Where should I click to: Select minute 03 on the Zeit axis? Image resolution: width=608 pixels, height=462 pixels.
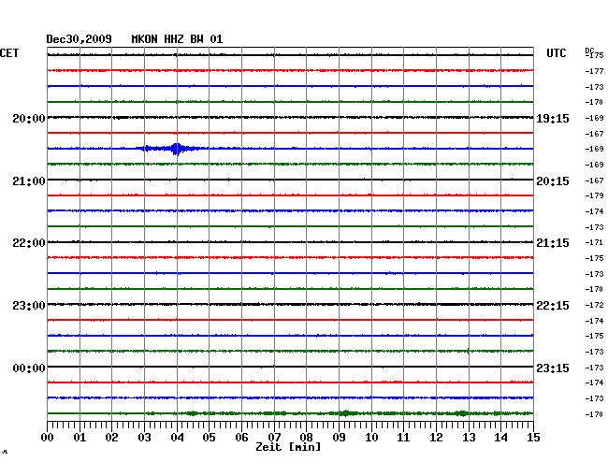click(145, 438)
